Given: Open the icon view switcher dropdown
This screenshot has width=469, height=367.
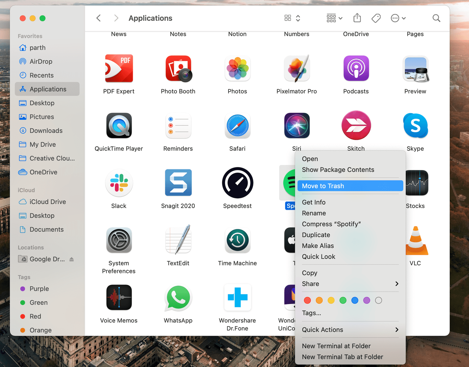Looking at the screenshot, I should pos(292,18).
